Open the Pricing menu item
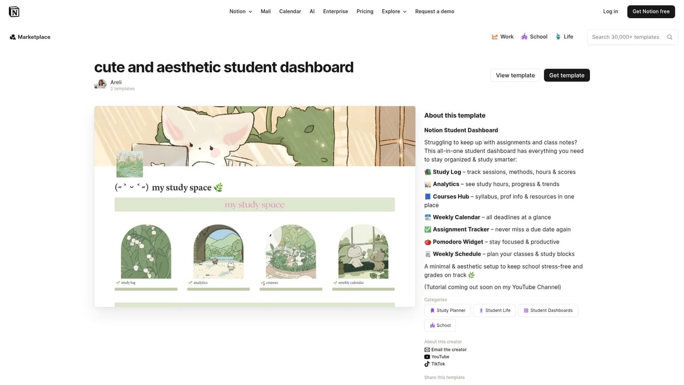Image resolution: width=684 pixels, height=385 pixels. pos(364,11)
